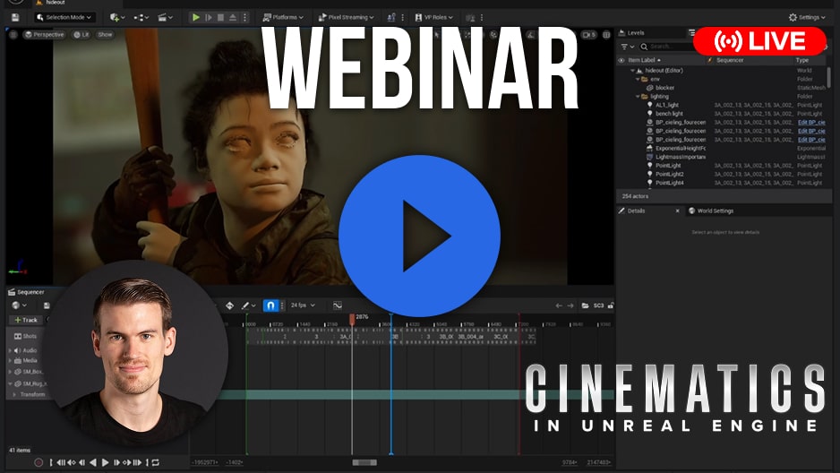Play the sequence in reverse
840x473 pixels.
(93, 462)
